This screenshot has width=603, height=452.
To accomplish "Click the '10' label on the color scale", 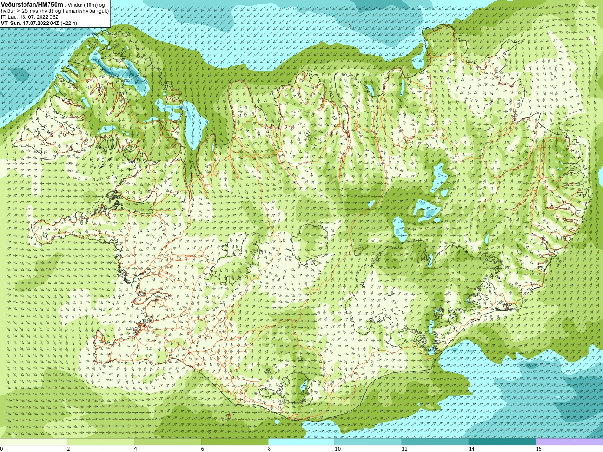I will tap(338, 449).
